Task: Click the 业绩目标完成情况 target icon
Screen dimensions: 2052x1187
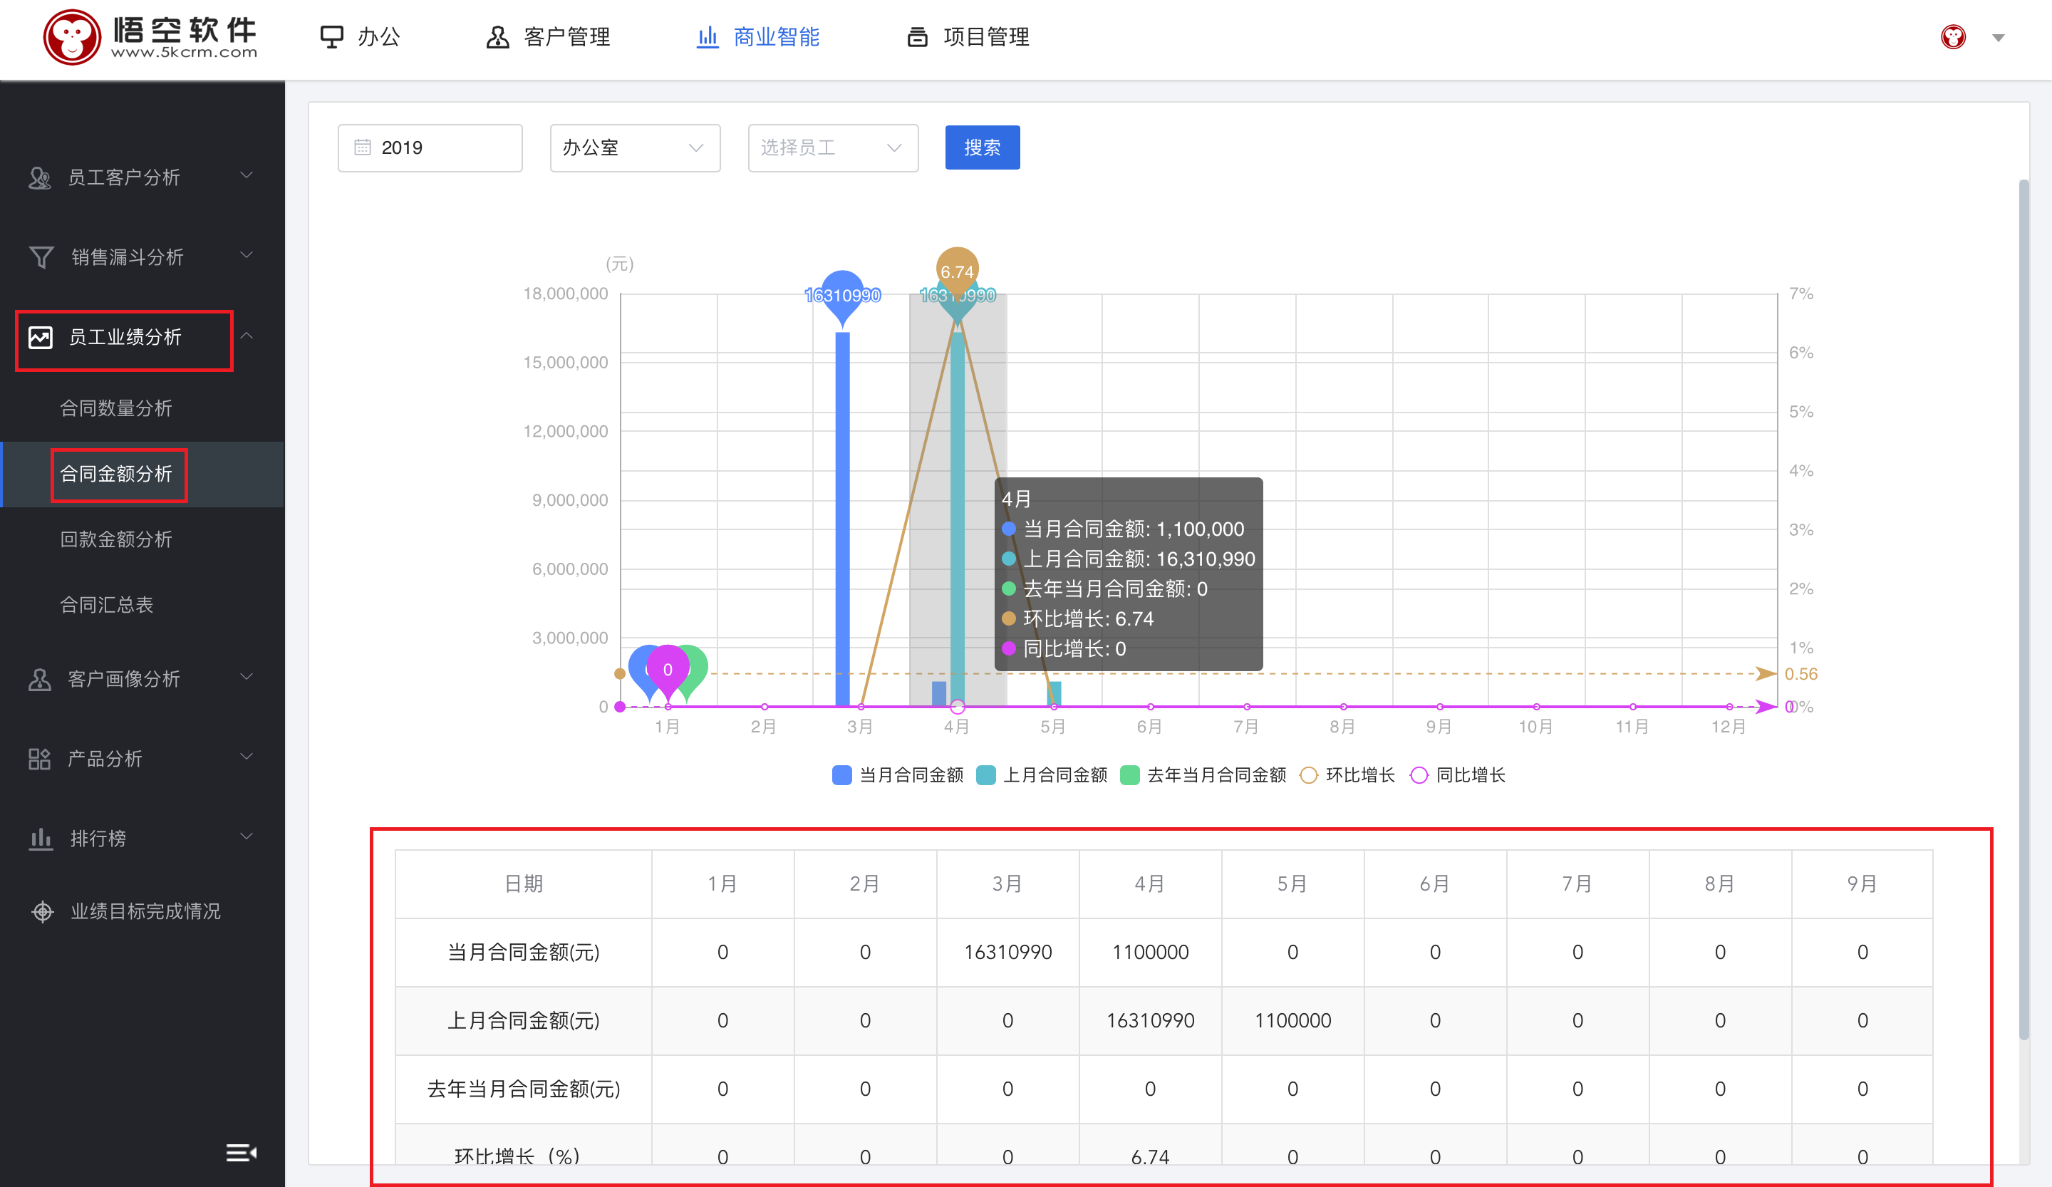Action: tap(42, 911)
